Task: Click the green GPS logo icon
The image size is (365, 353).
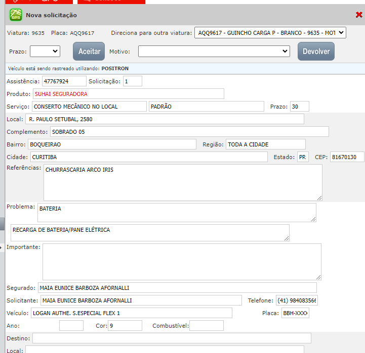Action: (x=16, y=15)
